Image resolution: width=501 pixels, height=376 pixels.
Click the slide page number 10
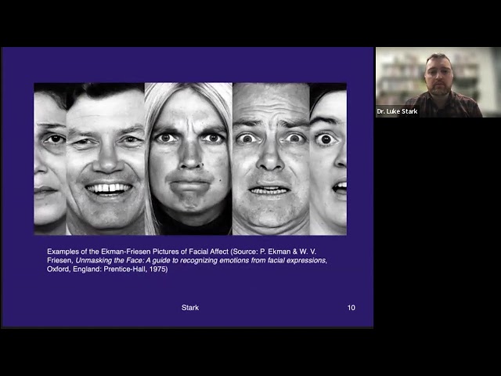351,308
